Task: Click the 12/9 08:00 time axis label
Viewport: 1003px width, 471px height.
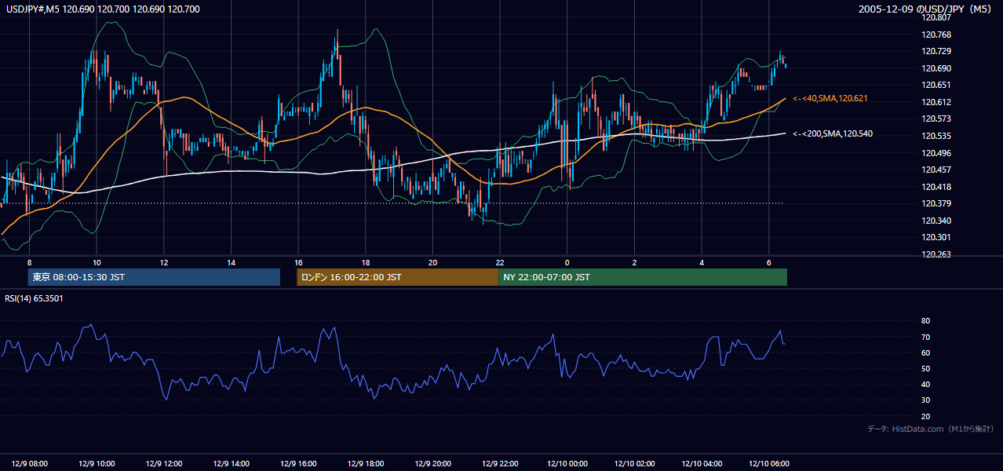Action: click(28, 464)
